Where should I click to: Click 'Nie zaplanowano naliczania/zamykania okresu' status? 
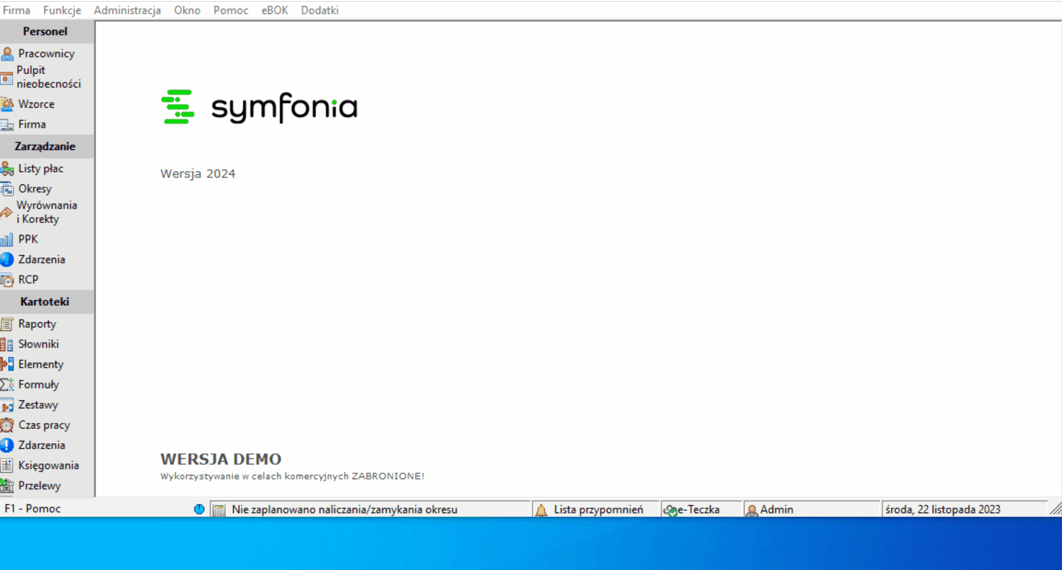[344, 509]
